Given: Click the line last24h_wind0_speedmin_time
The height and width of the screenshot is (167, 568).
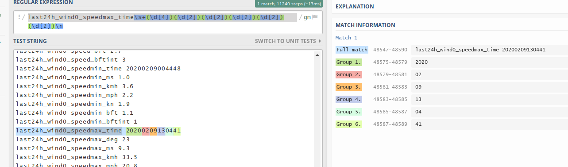Looking at the screenshot, I should [98, 68].
